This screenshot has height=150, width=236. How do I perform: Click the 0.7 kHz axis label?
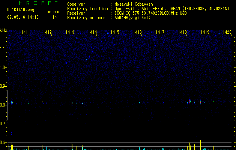coord(3,124)
